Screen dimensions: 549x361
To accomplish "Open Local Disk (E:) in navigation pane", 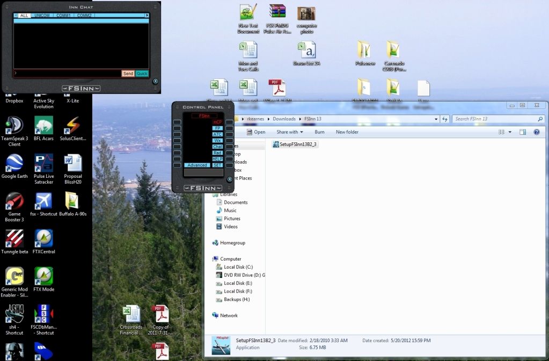I will point(234,283).
